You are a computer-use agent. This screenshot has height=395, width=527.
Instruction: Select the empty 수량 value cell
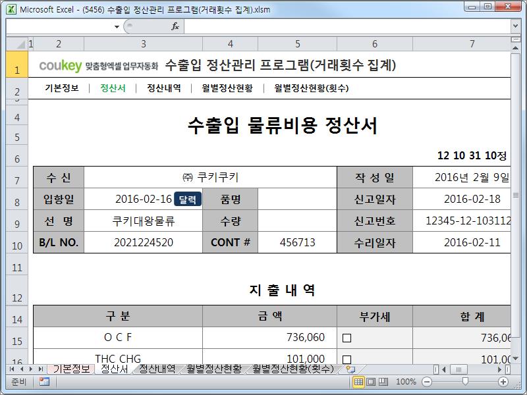click(298, 221)
